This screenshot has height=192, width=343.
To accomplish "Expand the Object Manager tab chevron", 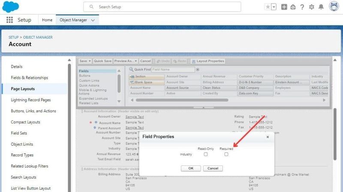I will click(x=93, y=20).
